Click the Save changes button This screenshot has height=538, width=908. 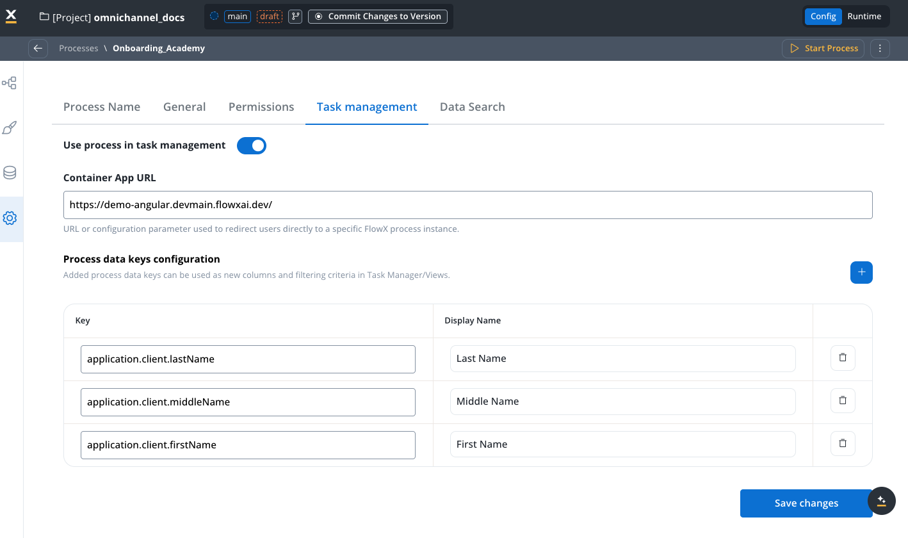pyautogui.click(x=806, y=503)
